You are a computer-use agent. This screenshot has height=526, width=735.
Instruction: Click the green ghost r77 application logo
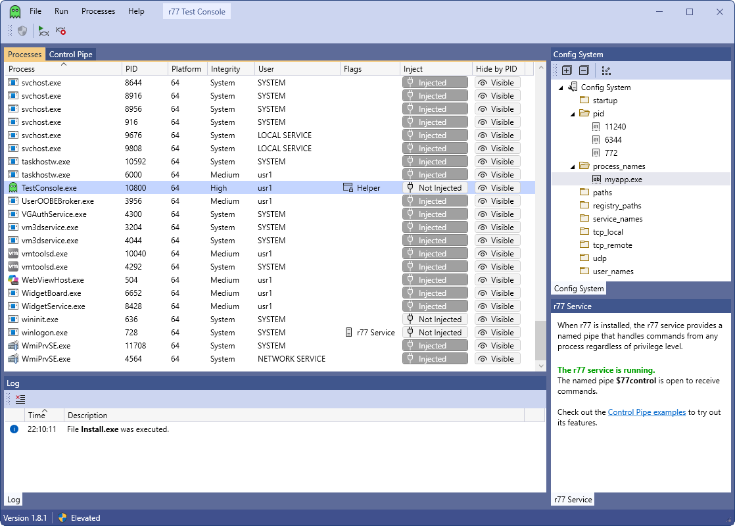(14, 11)
